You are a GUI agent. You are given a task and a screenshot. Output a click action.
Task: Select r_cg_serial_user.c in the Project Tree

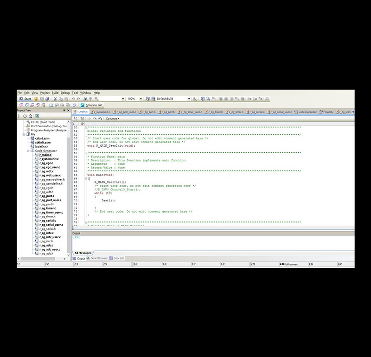click(x=51, y=225)
